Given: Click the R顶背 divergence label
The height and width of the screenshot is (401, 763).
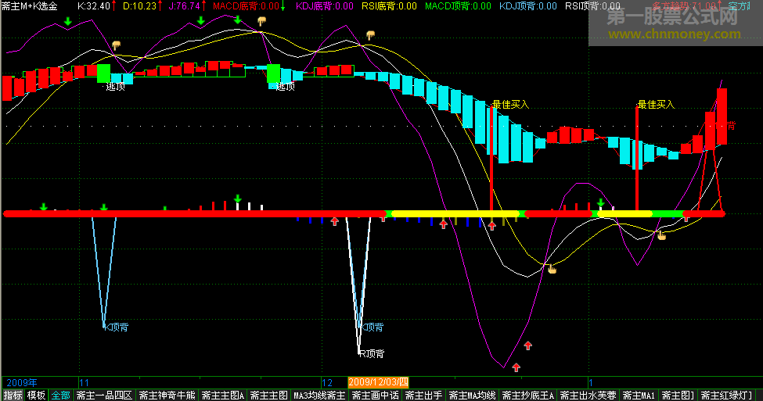Looking at the screenshot, I should 371,353.
